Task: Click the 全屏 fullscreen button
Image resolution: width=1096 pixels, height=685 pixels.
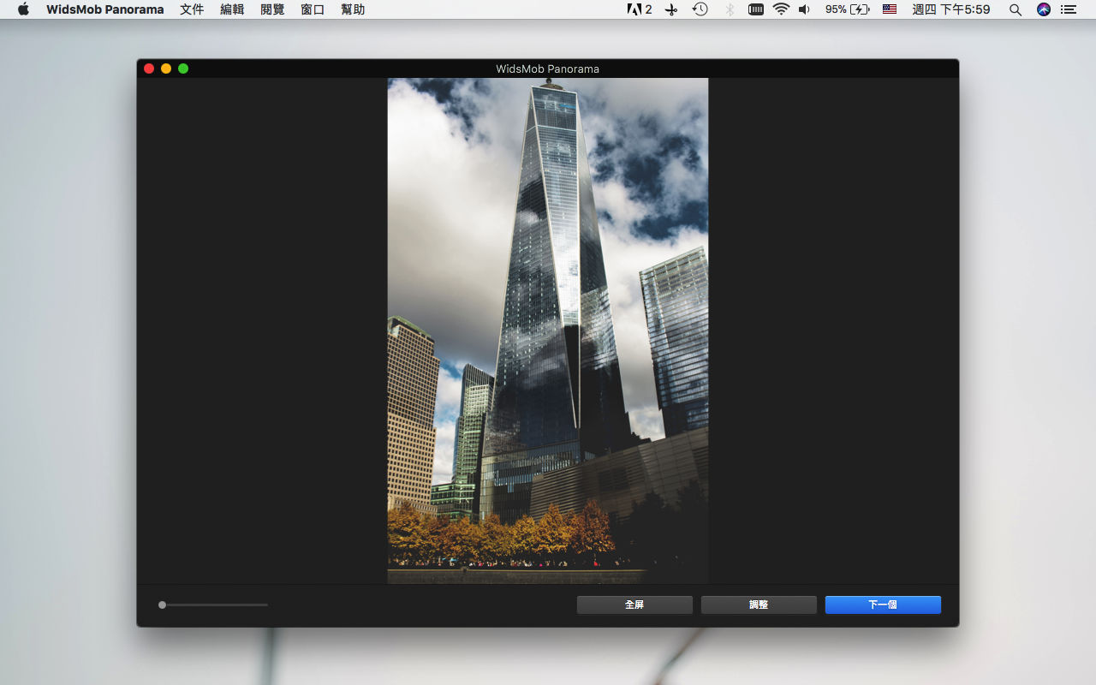Action: 634,605
